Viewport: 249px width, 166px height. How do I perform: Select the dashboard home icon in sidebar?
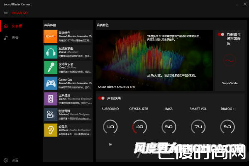click(x=6, y=26)
